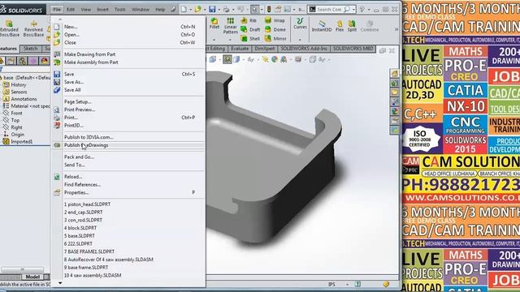
Task: Toggle Instant3D mode
Action: pyautogui.click(x=322, y=26)
